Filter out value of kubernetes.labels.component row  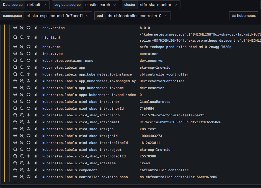(x=22, y=170)
